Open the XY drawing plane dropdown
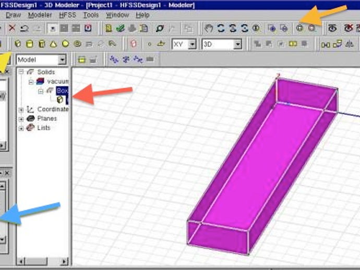 coord(192,44)
